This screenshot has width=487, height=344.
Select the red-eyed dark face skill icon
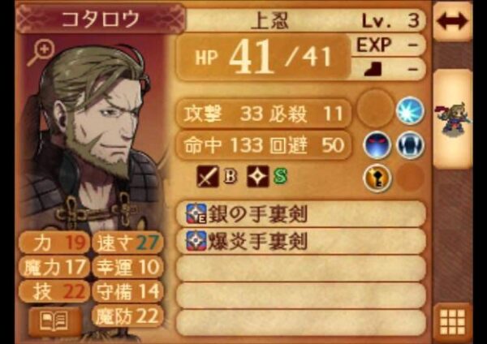pyautogui.click(x=377, y=145)
